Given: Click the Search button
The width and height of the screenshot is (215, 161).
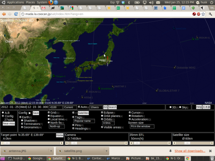Looking at the screenshot, I should tap(113, 107).
